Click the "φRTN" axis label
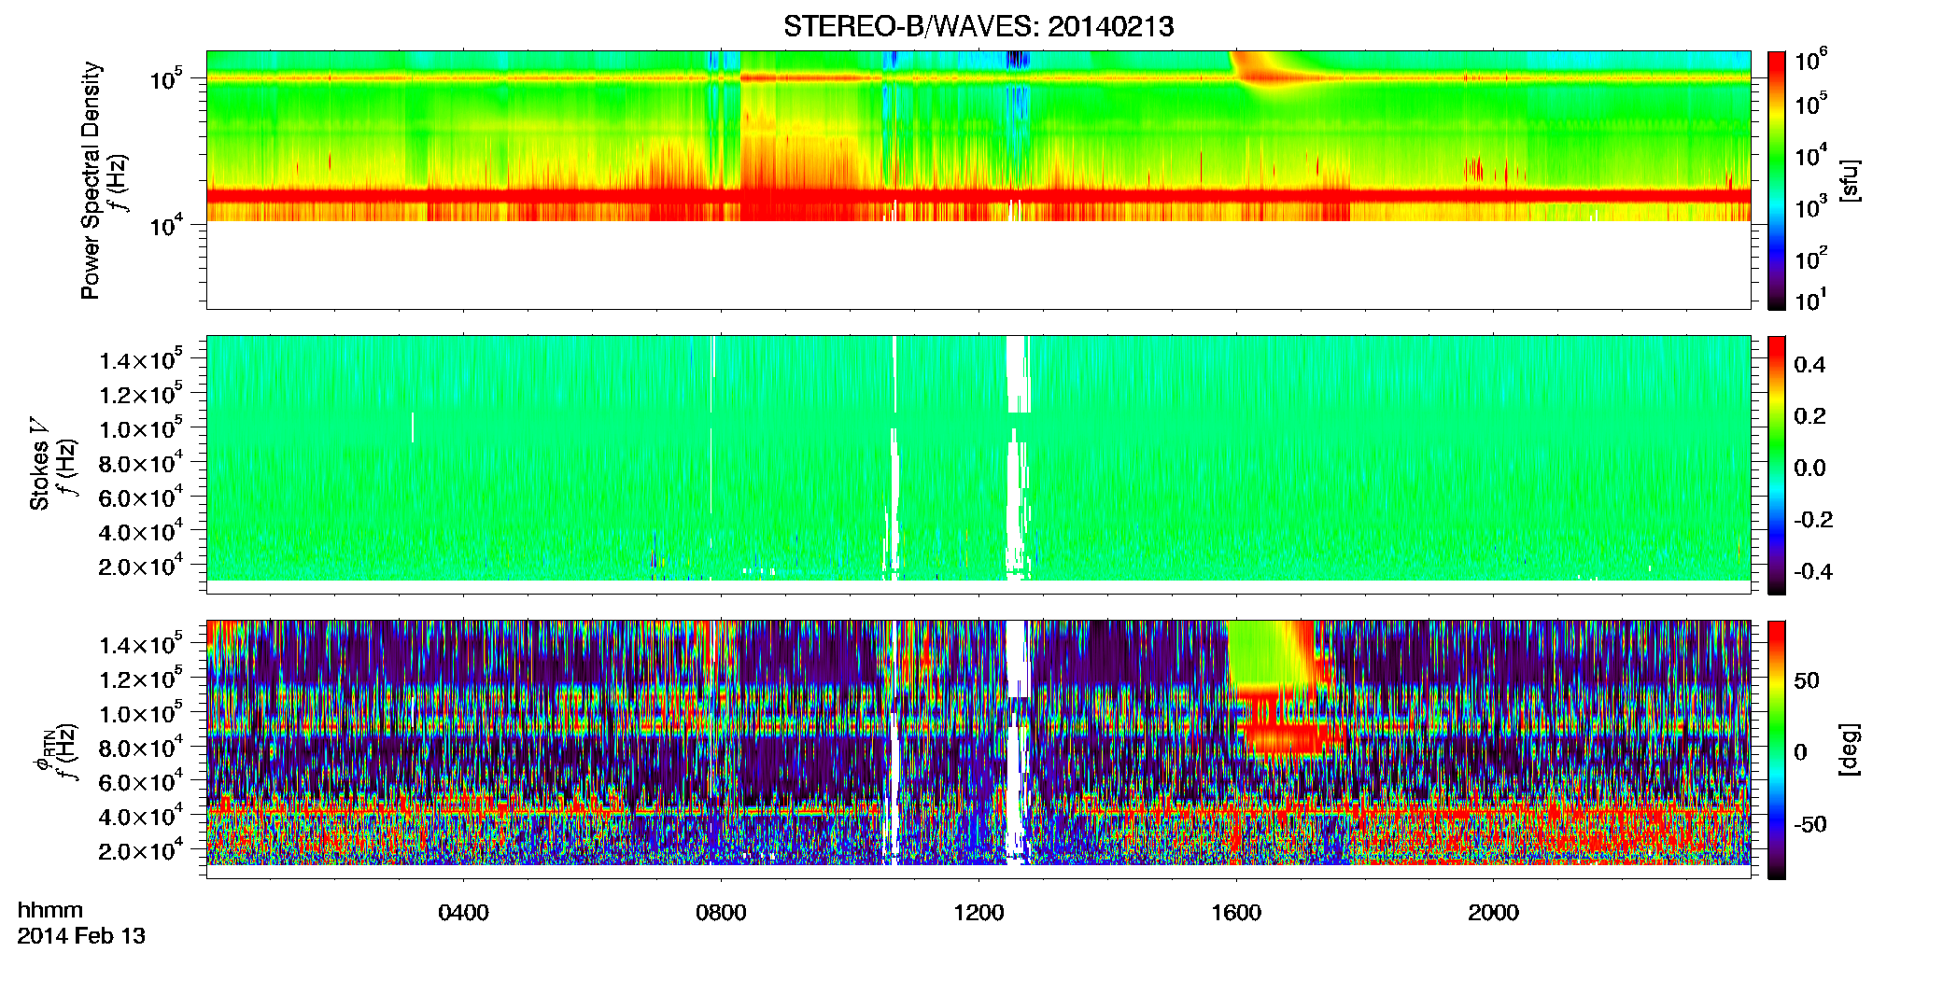Viewport: 1957px width, 1008px height. 42,749
